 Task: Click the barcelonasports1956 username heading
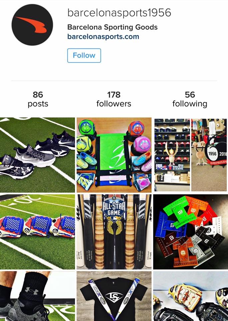[119, 13]
